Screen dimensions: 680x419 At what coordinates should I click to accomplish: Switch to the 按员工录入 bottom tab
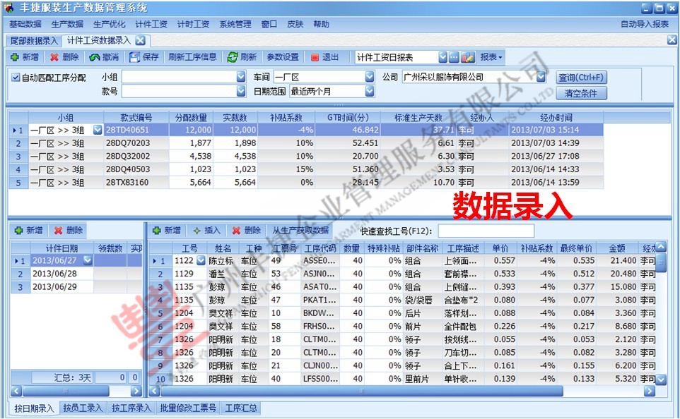click(x=83, y=408)
